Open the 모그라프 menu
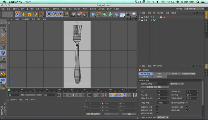The height and width of the screenshot is (120, 208). click(77, 9)
